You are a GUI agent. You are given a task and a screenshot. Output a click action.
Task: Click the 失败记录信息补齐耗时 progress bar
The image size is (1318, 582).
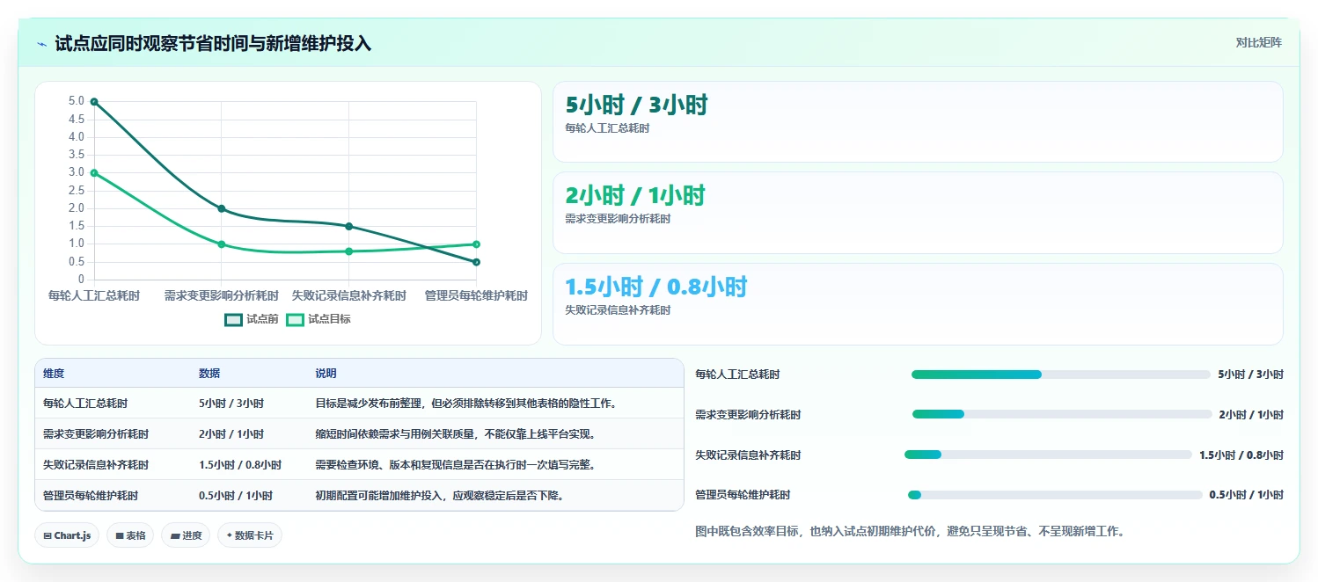tap(1048, 455)
